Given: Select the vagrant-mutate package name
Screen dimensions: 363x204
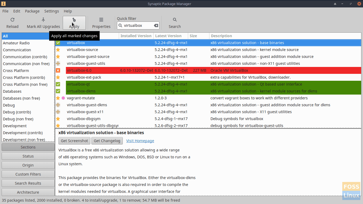Looking at the screenshot, I should 81,98.
